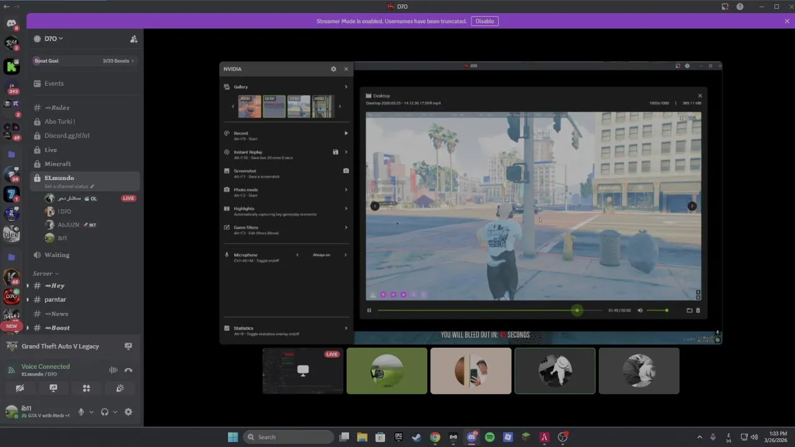Open the parntar channel

click(85, 299)
